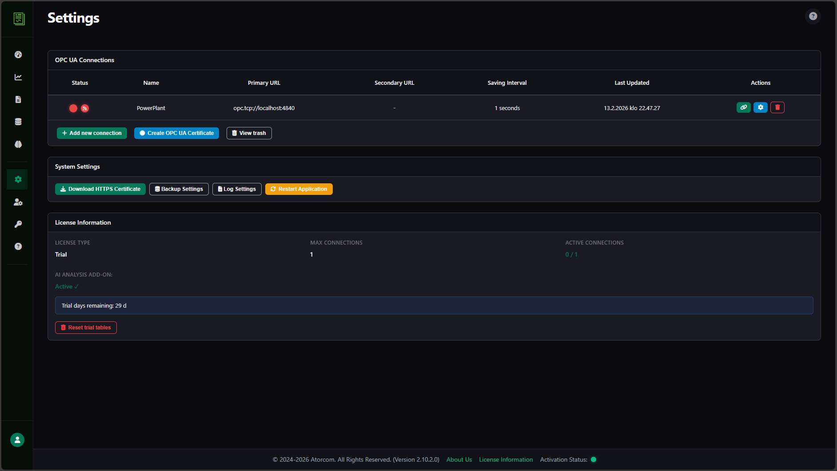Open the profile icon at the sidebar bottom
Screen dimensions: 837x471
[16, 440]
